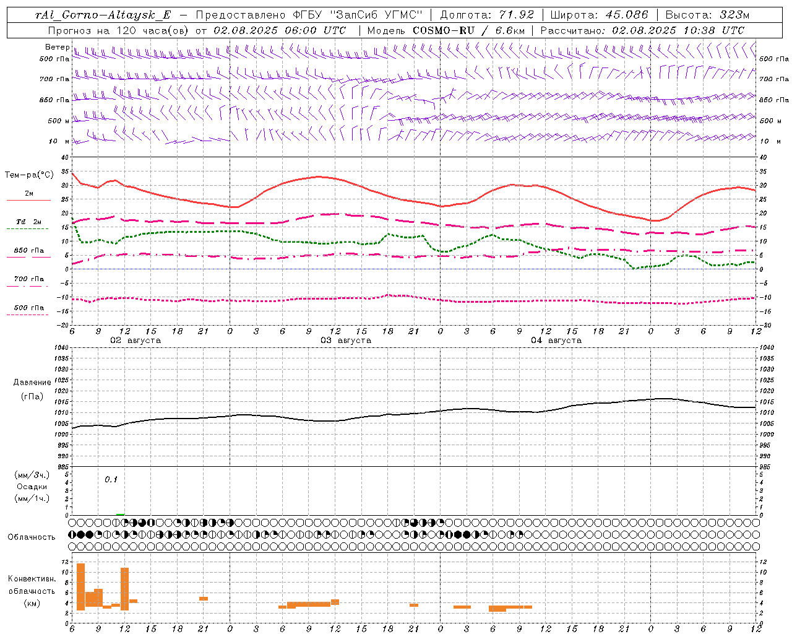Click the Td 2м dew point legend label
Viewport: 792px width, 634px height.
[28, 222]
